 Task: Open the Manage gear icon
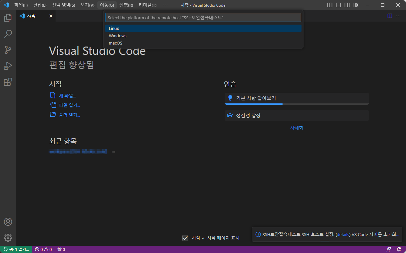pos(8,238)
